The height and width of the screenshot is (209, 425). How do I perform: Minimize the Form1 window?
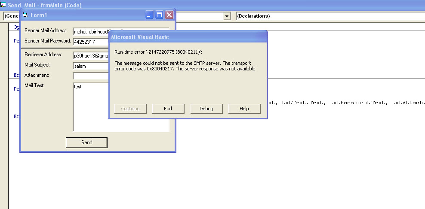coord(149,15)
